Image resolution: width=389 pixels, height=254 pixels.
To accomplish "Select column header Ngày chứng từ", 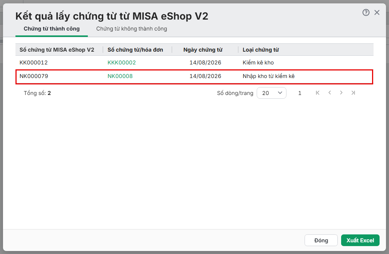I will [203, 50].
